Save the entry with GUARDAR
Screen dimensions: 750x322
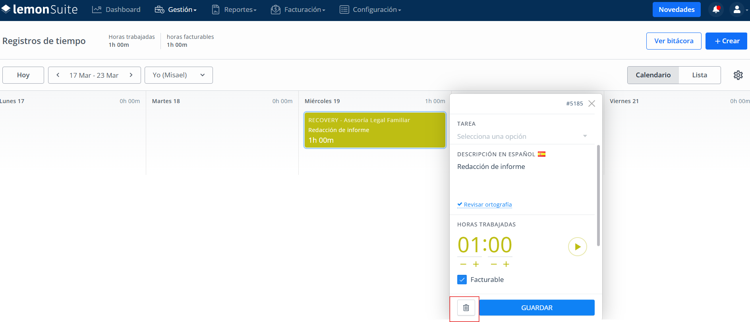[537, 308]
